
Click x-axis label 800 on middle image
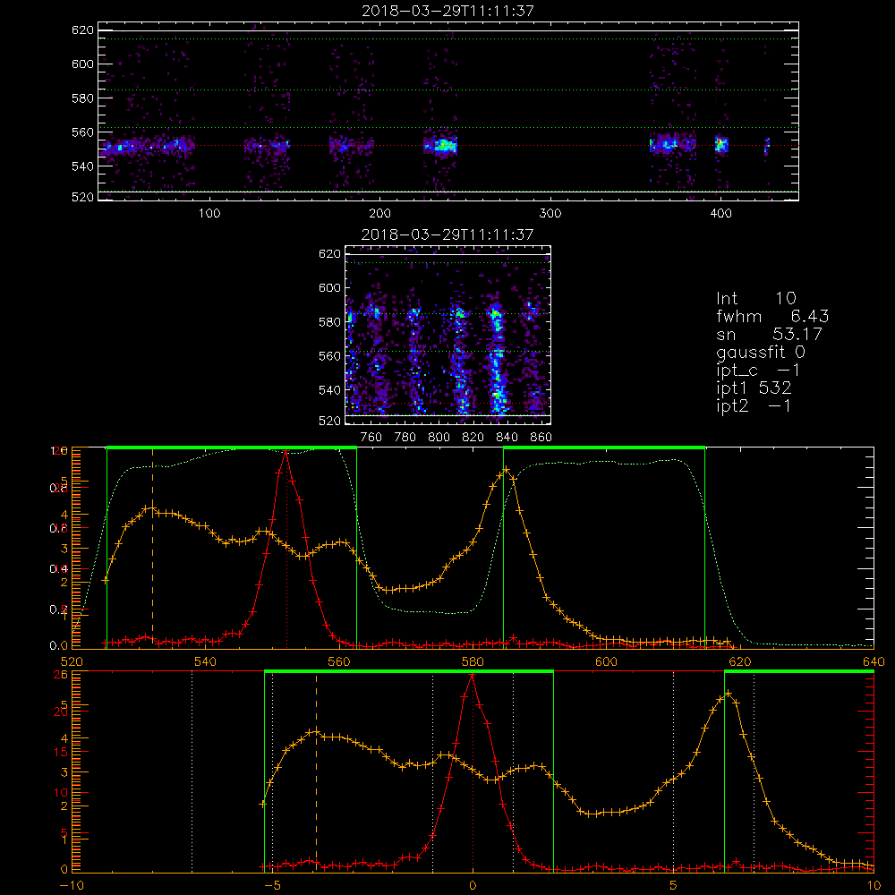439,438
